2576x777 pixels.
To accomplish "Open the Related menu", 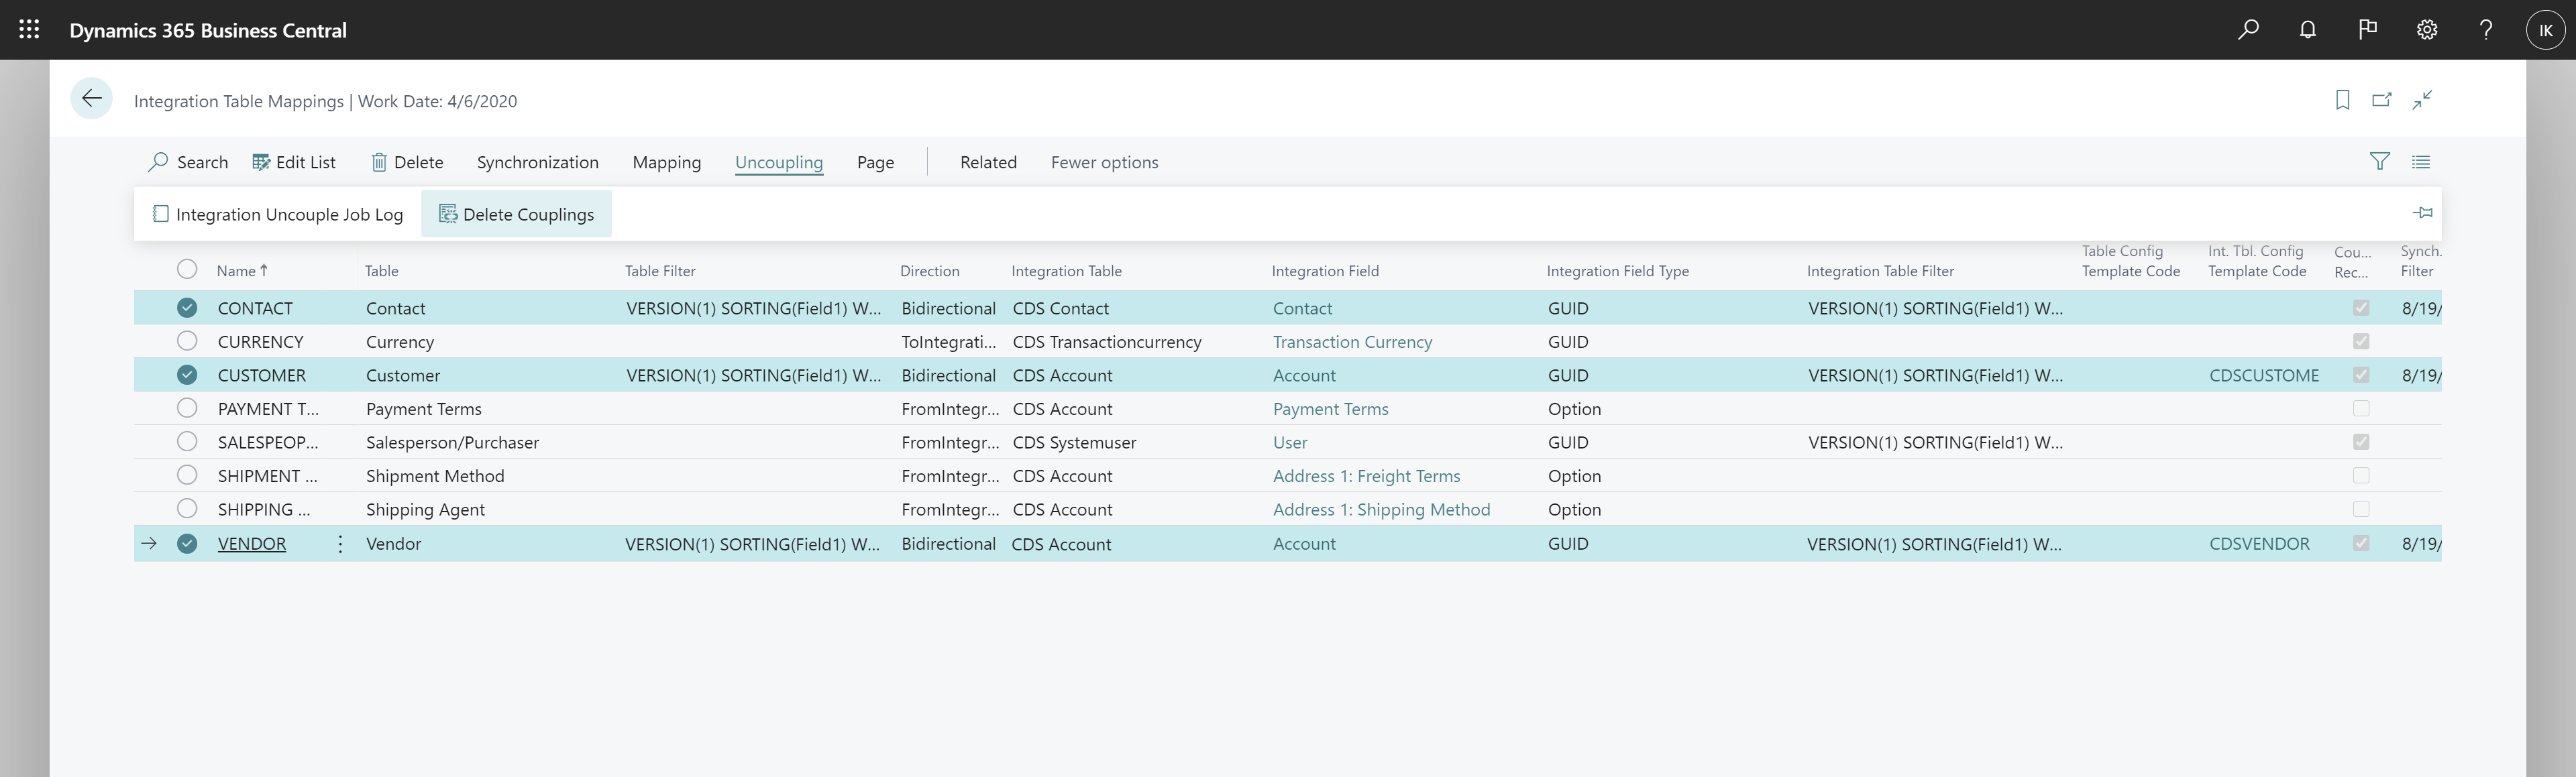I will coord(987,161).
